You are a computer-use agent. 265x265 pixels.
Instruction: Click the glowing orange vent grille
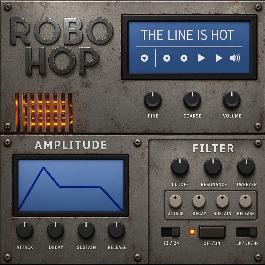point(44,112)
